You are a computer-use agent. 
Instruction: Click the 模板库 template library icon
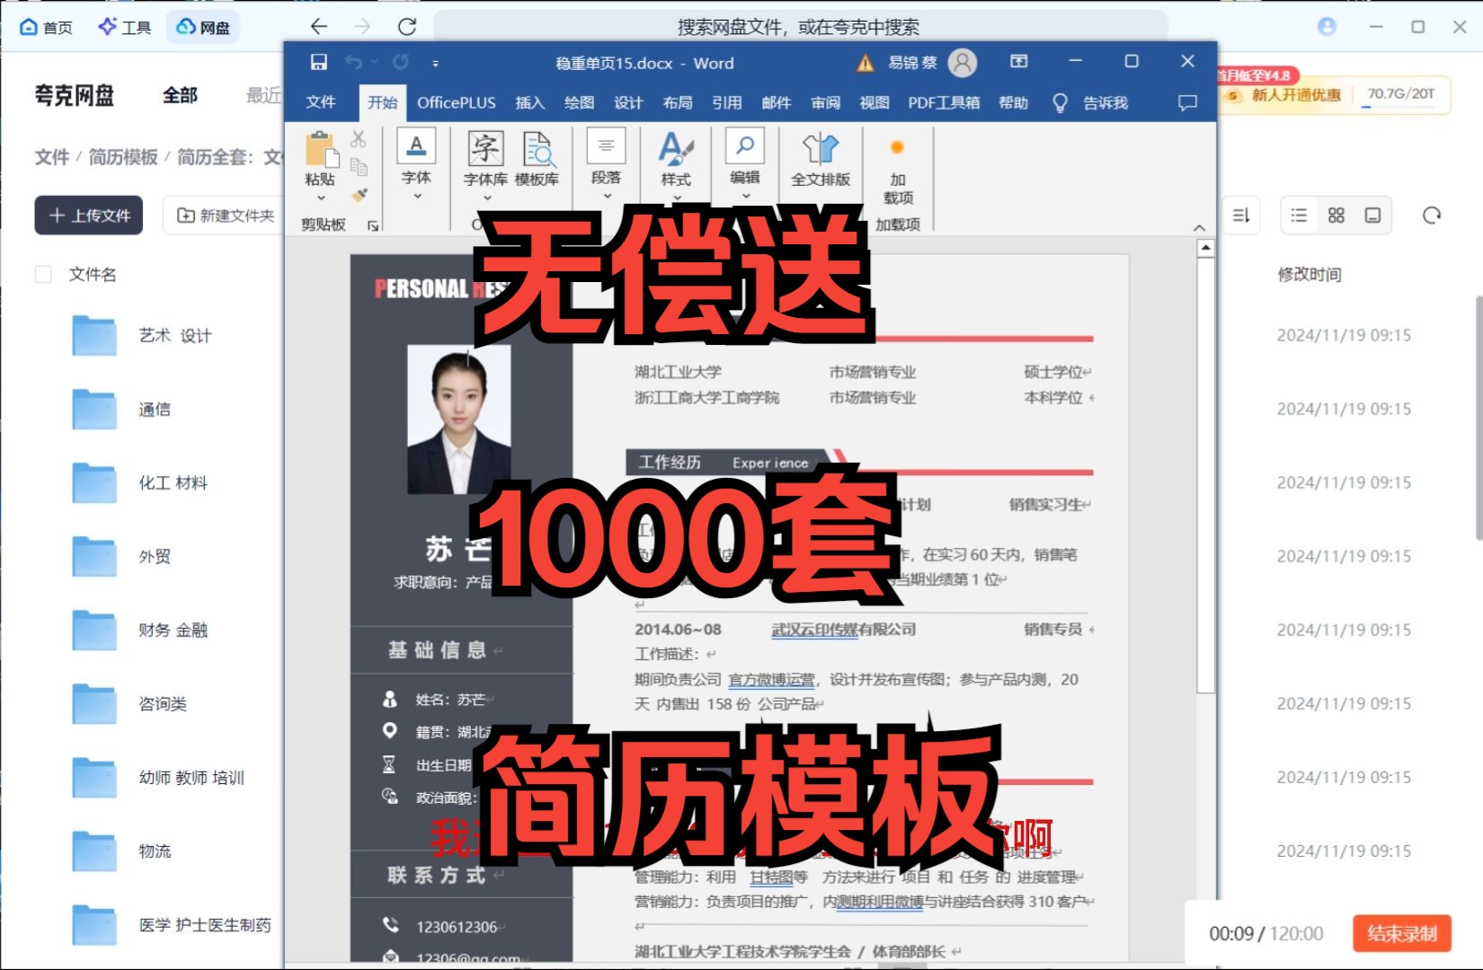[537, 149]
